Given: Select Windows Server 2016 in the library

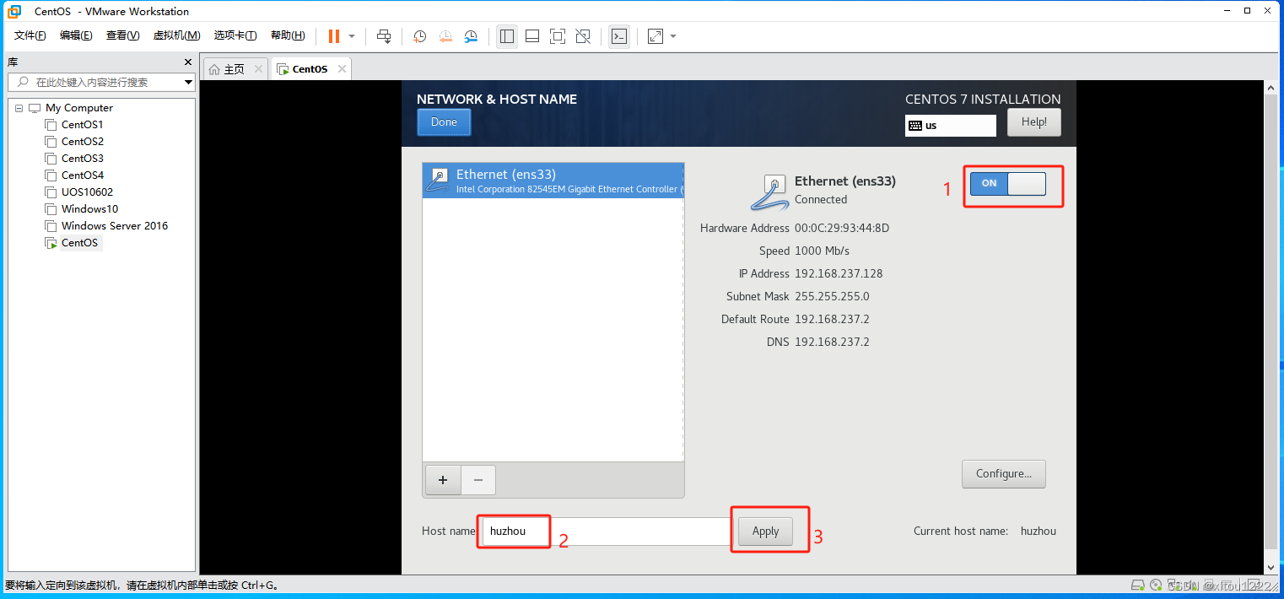Looking at the screenshot, I should pyautogui.click(x=115, y=226).
